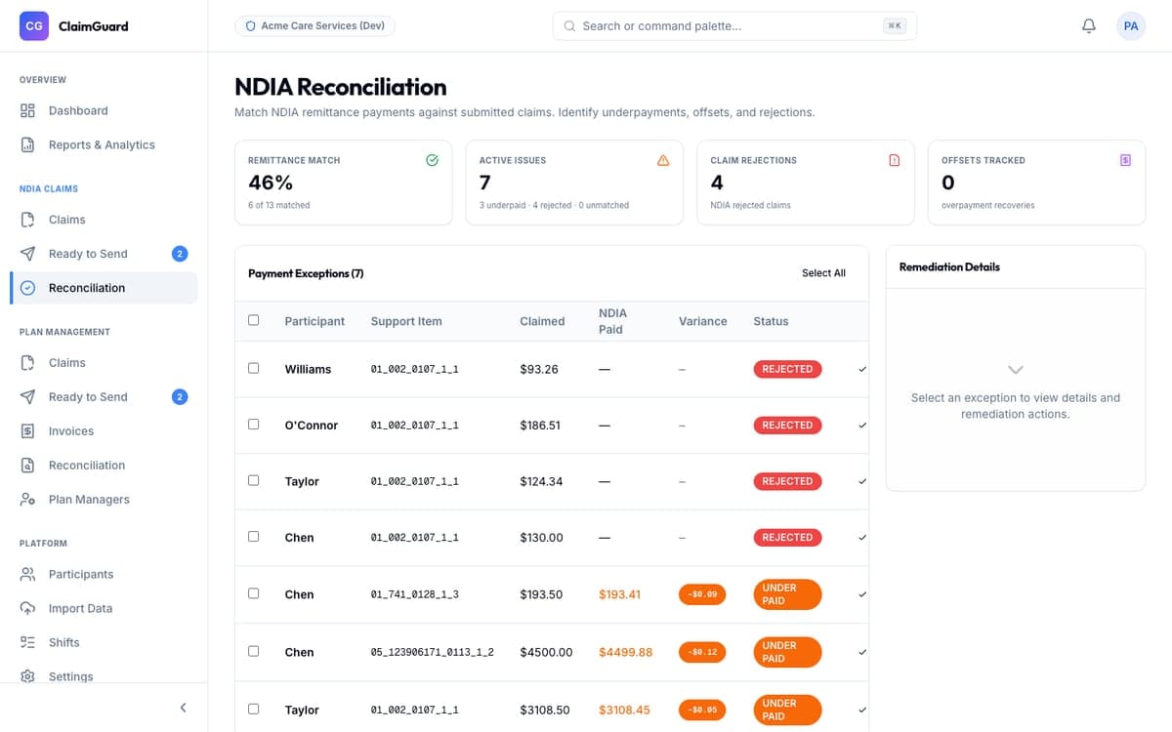
Task: Click the Remittance Match 46% card
Action: click(344, 183)
